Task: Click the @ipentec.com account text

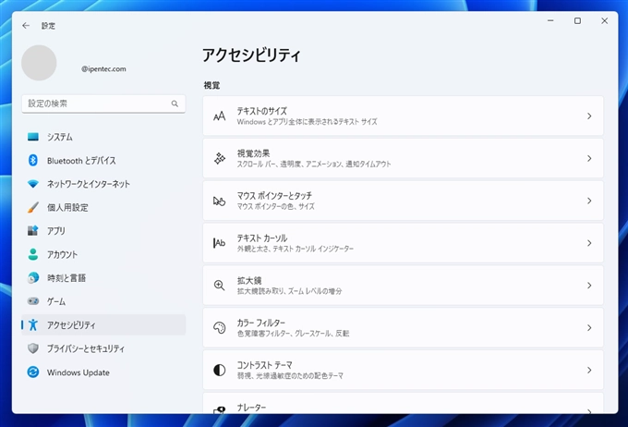Action: click(103, 69)
